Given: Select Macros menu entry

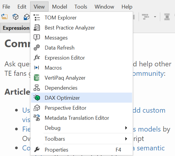Looking at the screenshot, I should [x=82, y=68].
